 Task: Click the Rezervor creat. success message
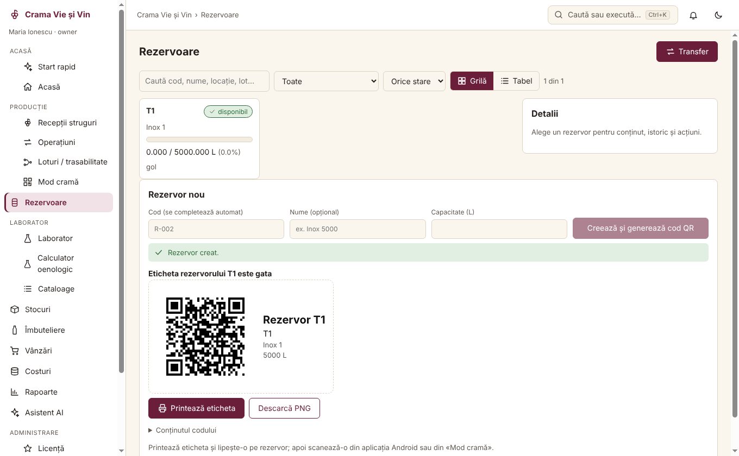coord(428,252)
